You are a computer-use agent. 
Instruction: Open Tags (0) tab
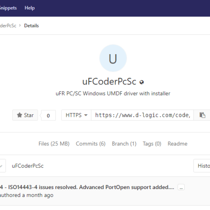pos(152,144)
